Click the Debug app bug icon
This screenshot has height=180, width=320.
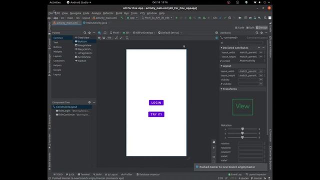tap(190, 18)
